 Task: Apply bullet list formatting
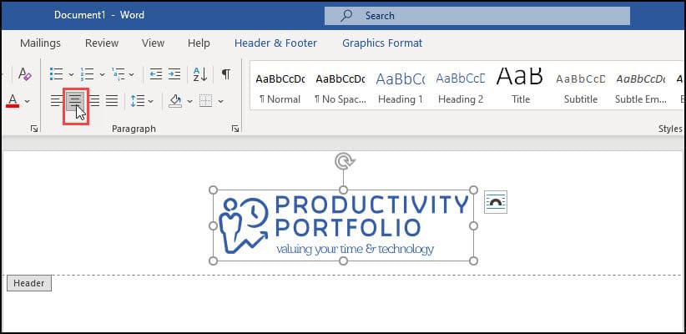click(x=56, y=74)
